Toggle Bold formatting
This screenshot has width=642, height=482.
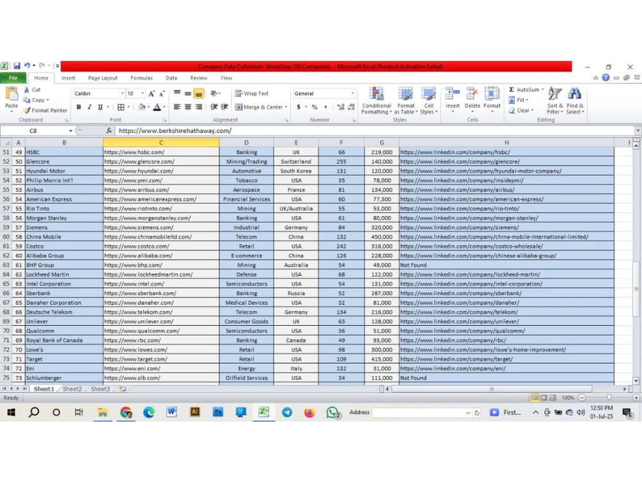coord(78,107)
